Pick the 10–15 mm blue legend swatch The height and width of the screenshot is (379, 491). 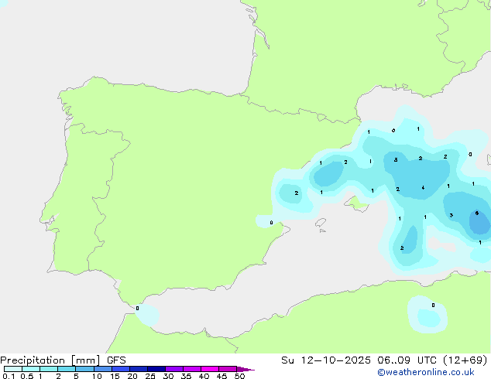point(103,369)
